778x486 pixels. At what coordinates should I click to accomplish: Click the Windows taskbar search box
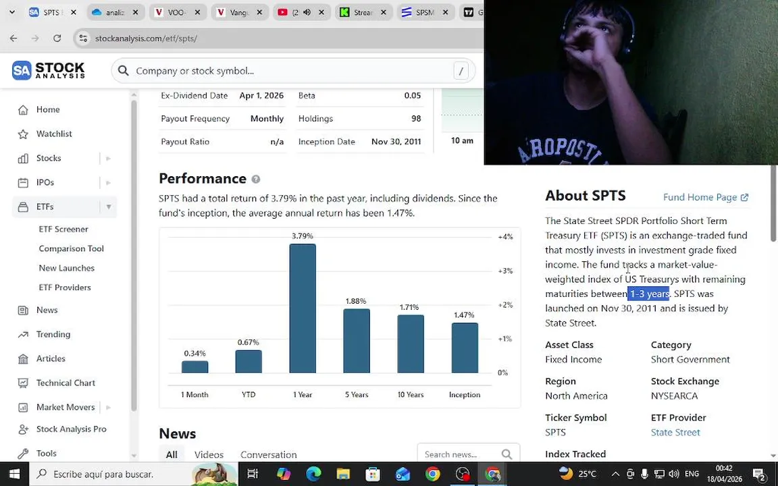[134, 474]
